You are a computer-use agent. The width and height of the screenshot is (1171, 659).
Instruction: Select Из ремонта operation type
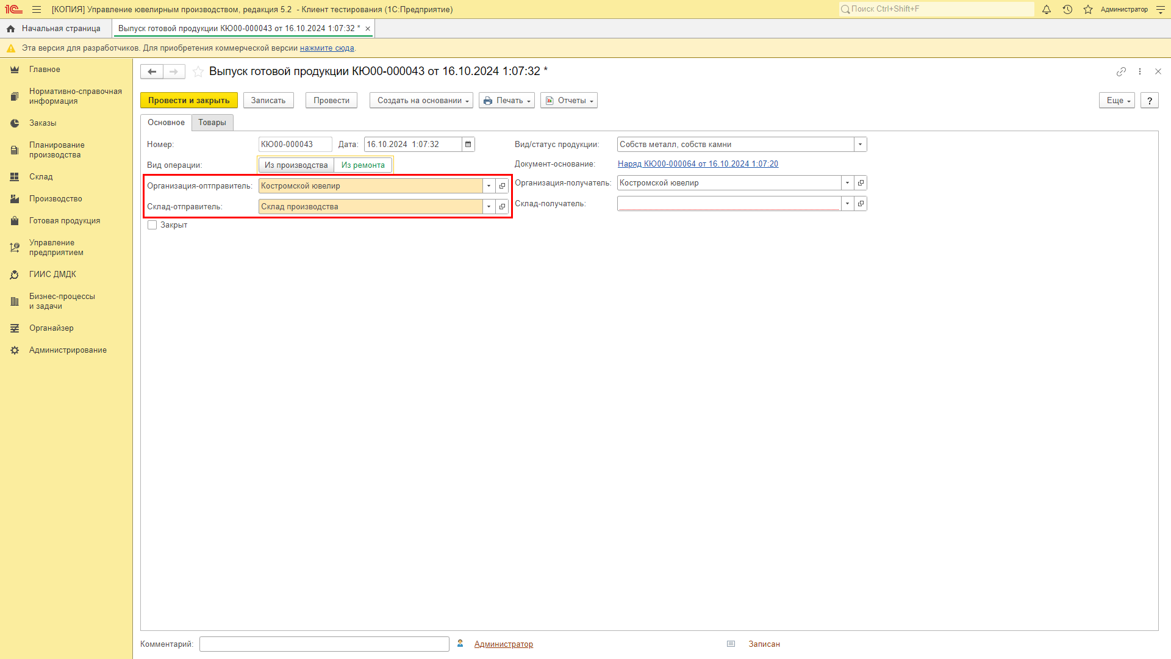pos(363,165)
